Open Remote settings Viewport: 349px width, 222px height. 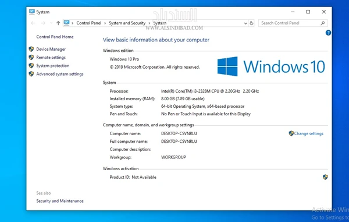[x=51, y=57]
